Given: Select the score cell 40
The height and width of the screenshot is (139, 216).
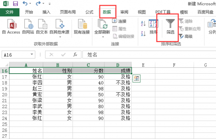Looking at the screenshot, I should click(89, 83).
